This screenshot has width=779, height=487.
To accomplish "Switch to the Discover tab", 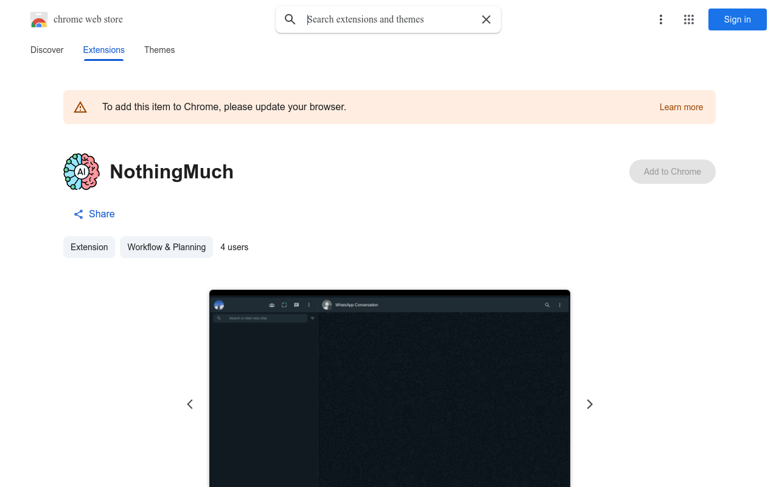I will [47, 50].
